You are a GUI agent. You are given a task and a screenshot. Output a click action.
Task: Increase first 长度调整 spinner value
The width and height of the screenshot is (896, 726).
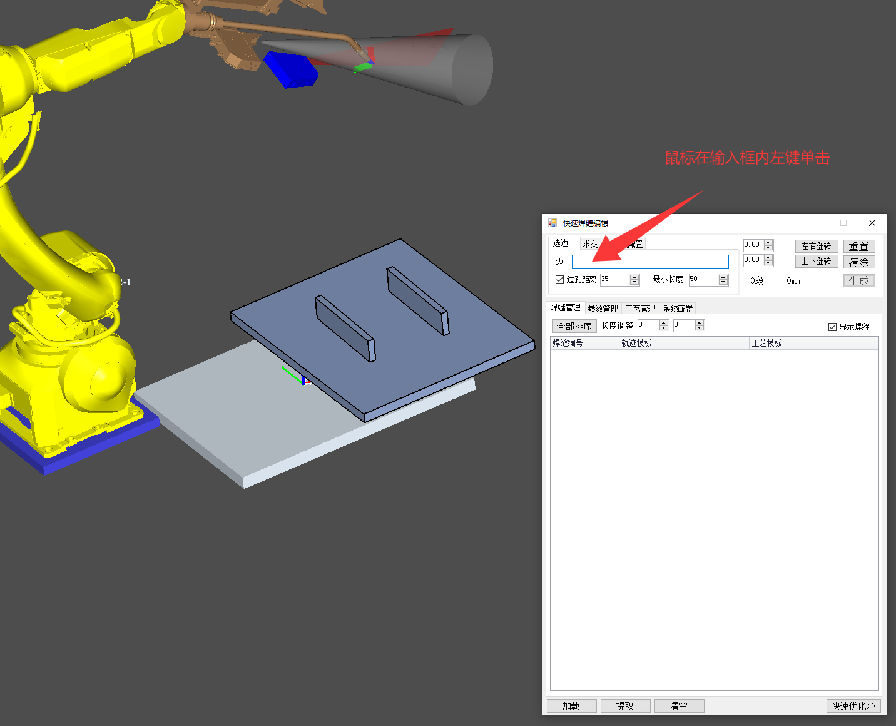tap(664, 322)
